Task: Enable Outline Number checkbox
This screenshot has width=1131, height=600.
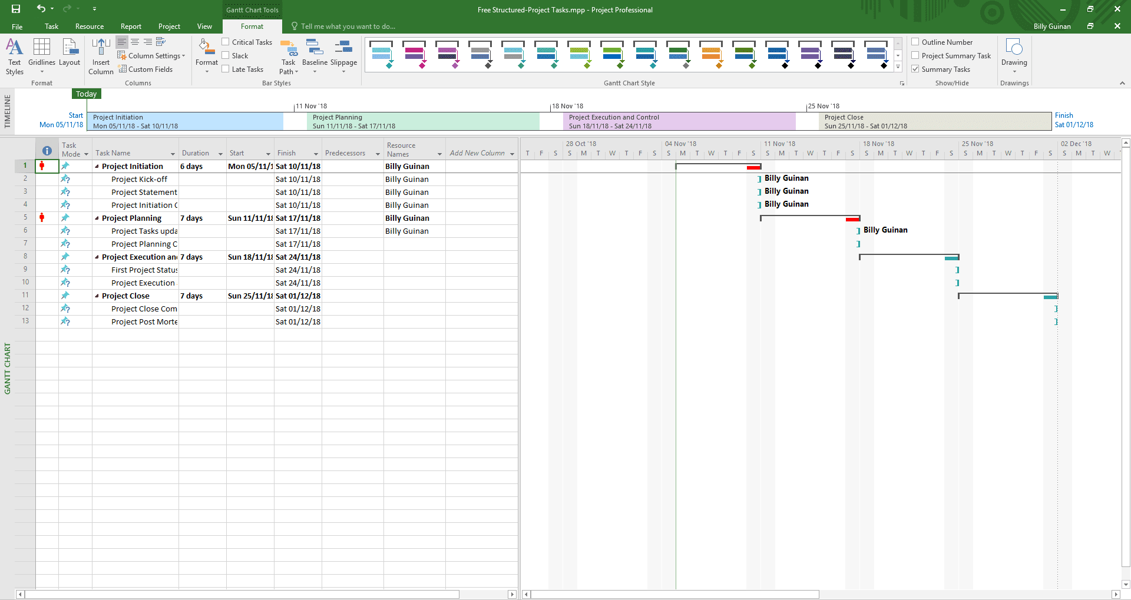Action: click(x=915, y=42)
